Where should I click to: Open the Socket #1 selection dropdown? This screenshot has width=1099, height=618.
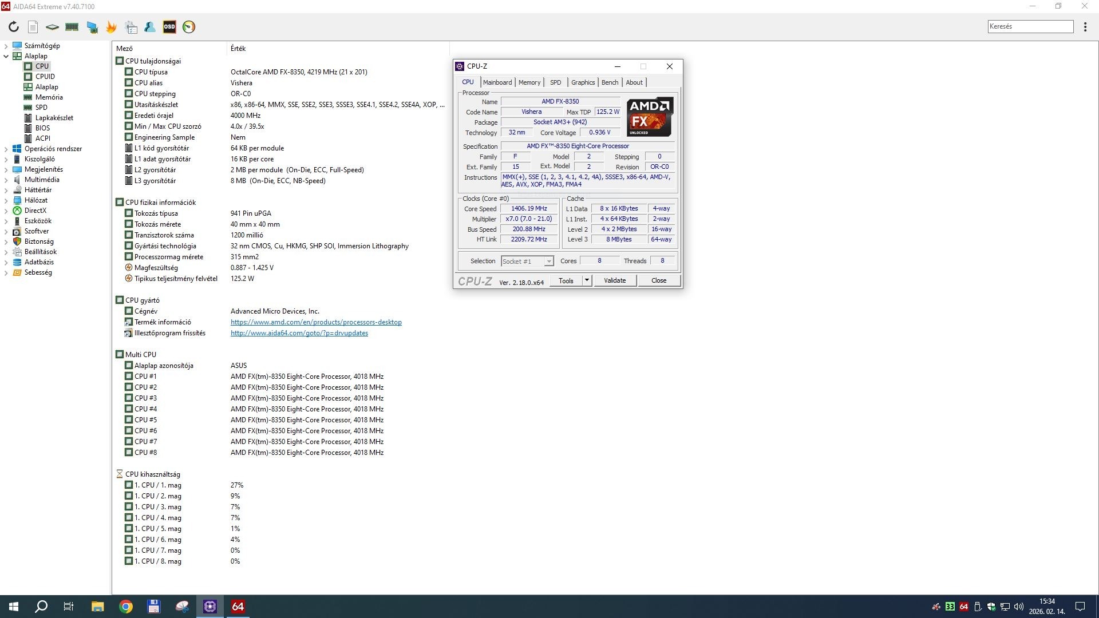(x=548, y=262)
